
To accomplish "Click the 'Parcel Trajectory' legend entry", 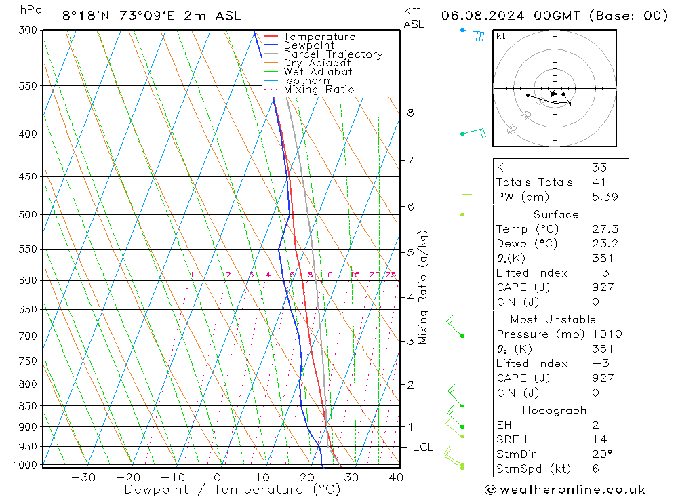I will [333, 54].
